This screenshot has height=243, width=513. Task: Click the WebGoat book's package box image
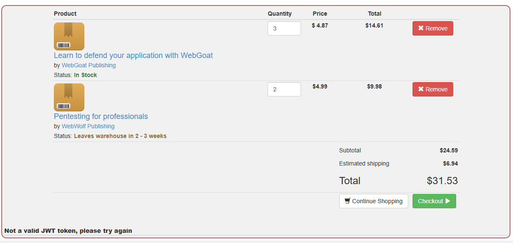(x=69, y=36)
